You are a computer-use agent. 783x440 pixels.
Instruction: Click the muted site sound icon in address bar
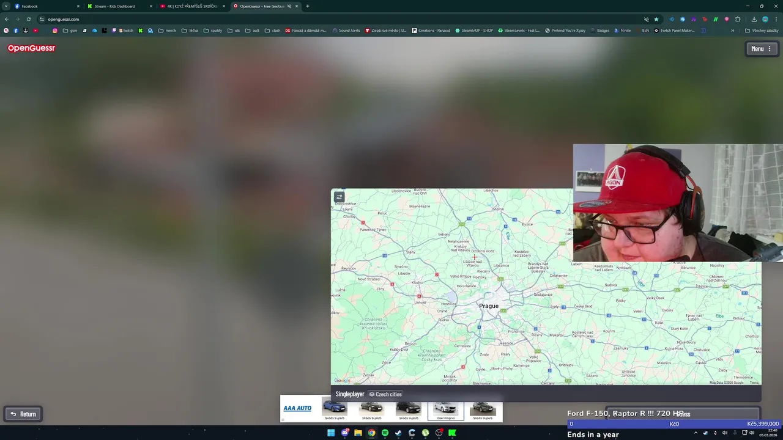coord(646,19)
